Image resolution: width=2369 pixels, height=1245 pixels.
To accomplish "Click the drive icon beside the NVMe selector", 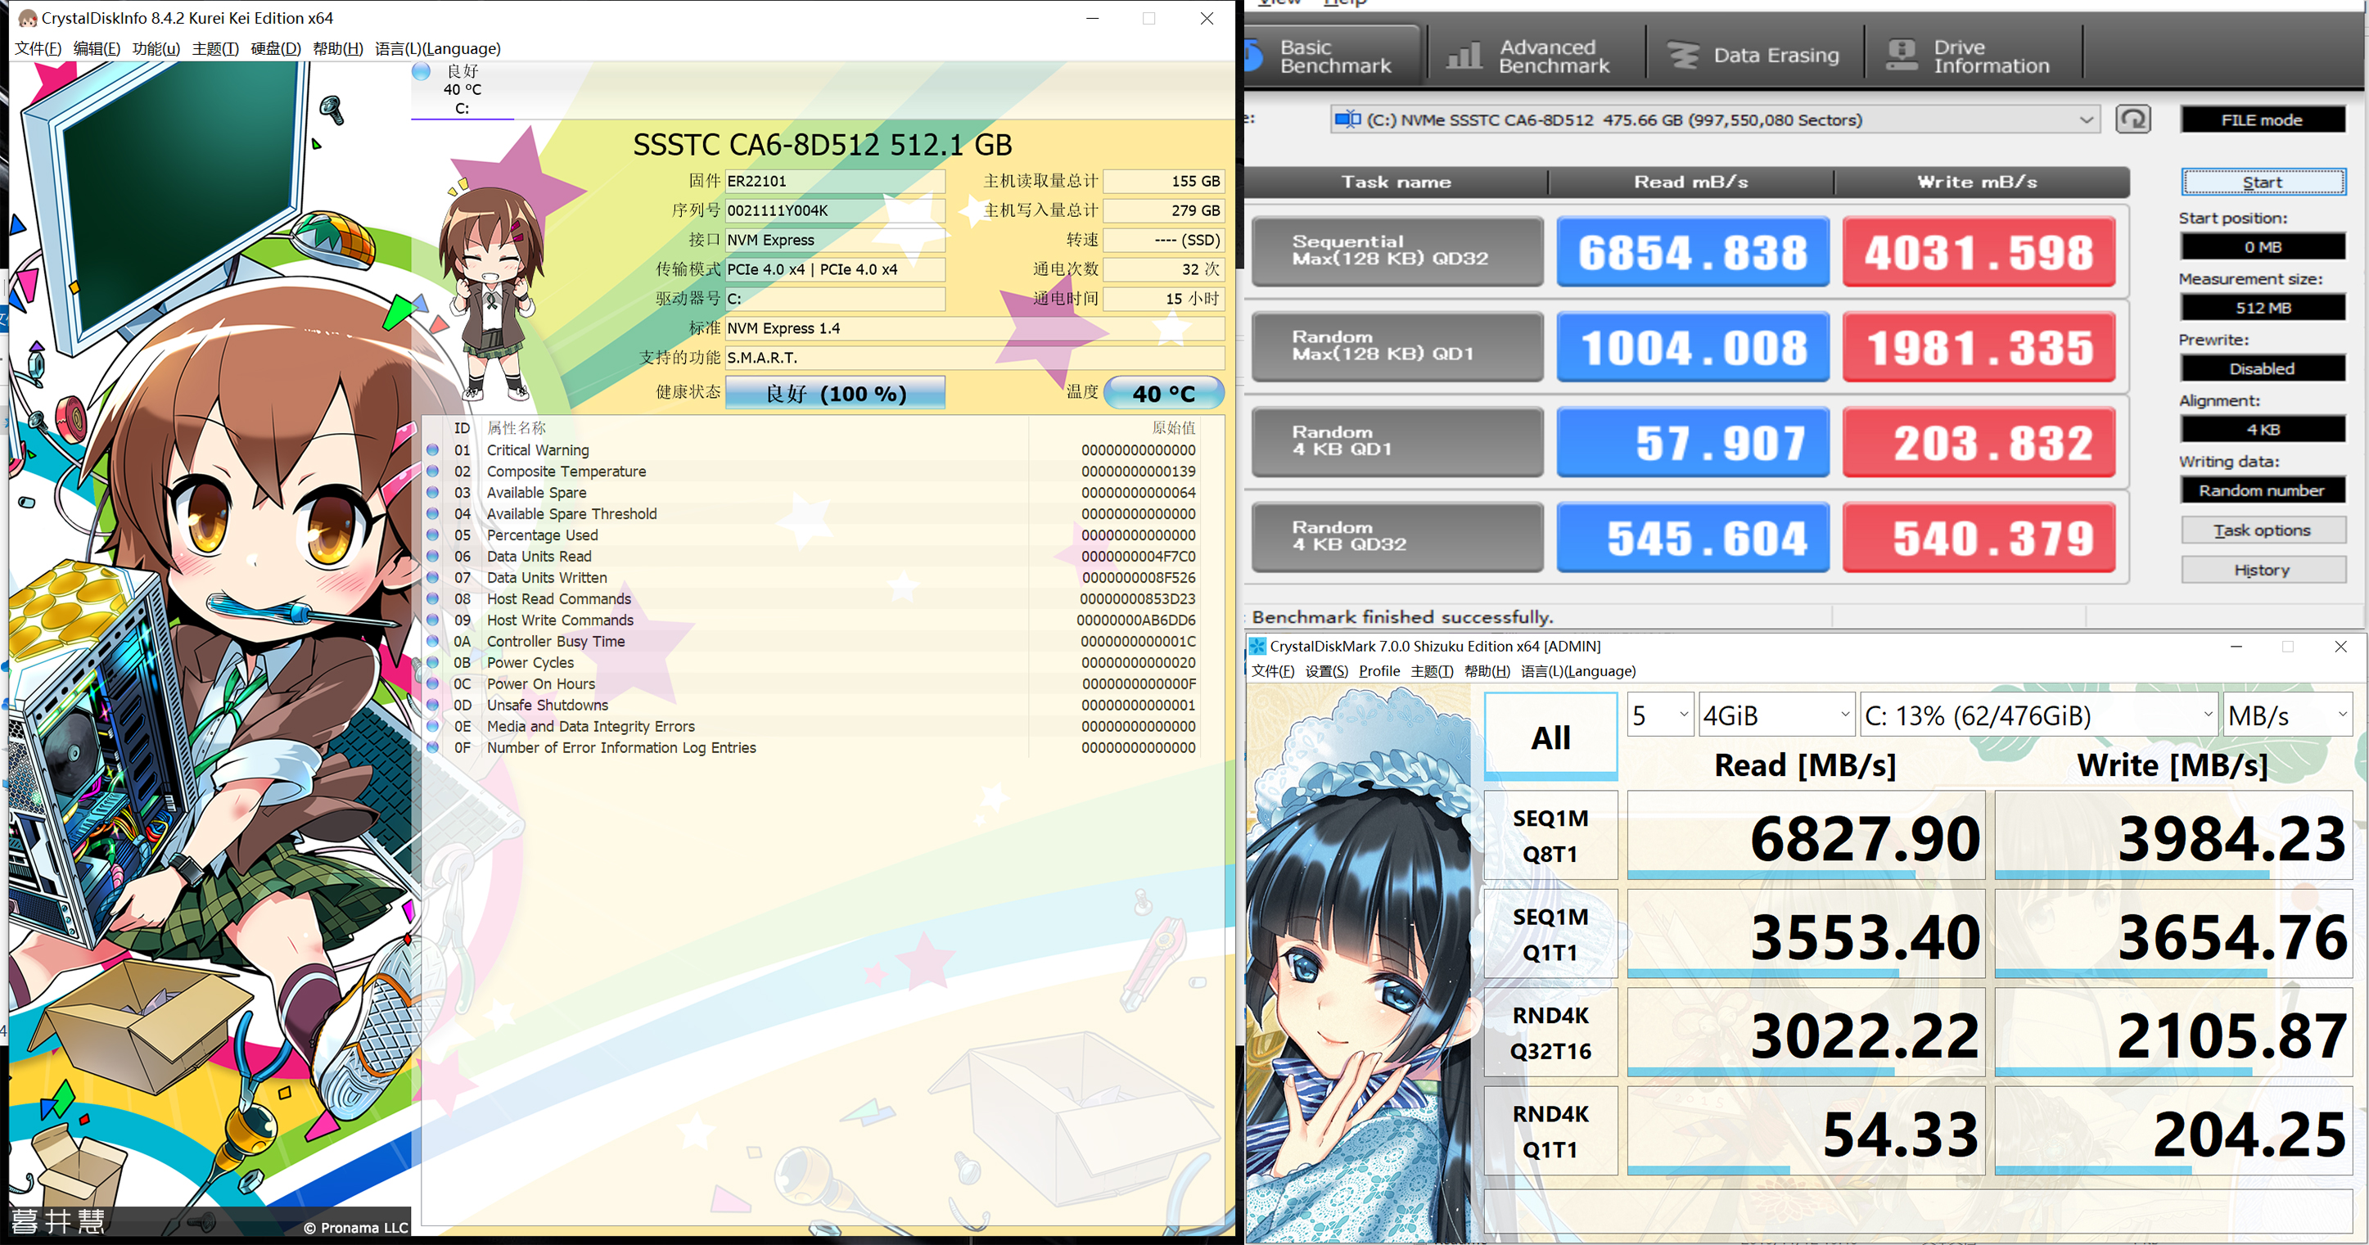I will (1348, 119).
